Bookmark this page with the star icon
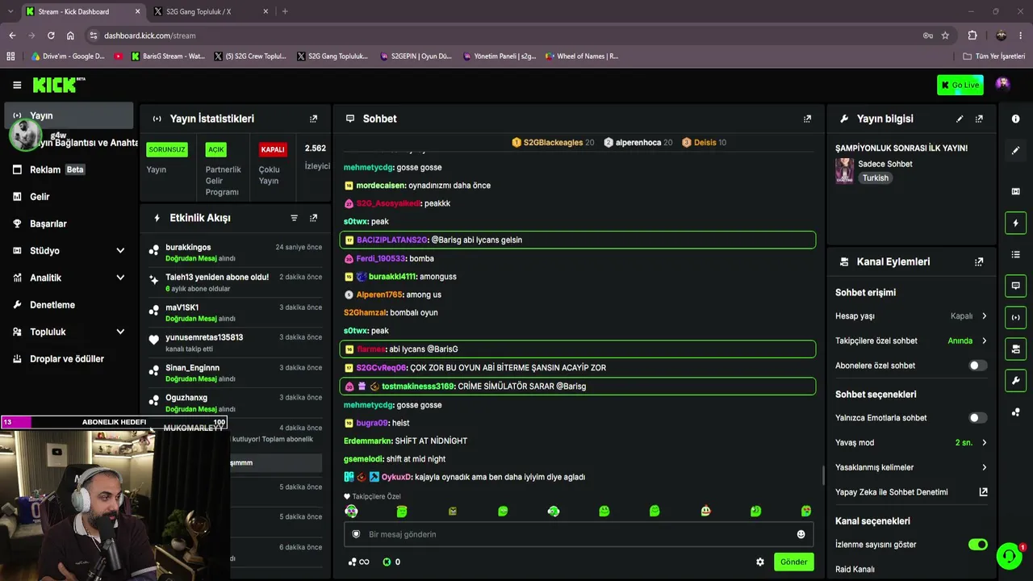This screenshot has height=581, width=1033. pos(945,36)
